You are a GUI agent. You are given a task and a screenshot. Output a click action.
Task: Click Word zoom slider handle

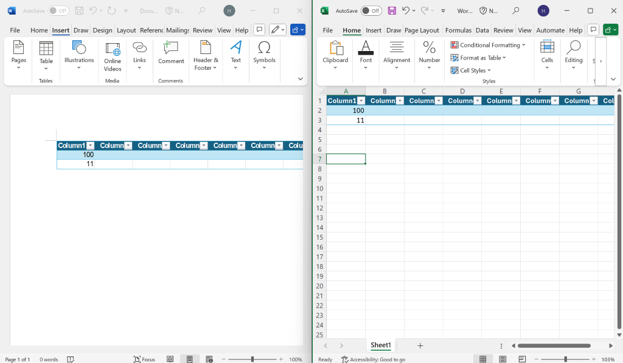pos(252,359)
